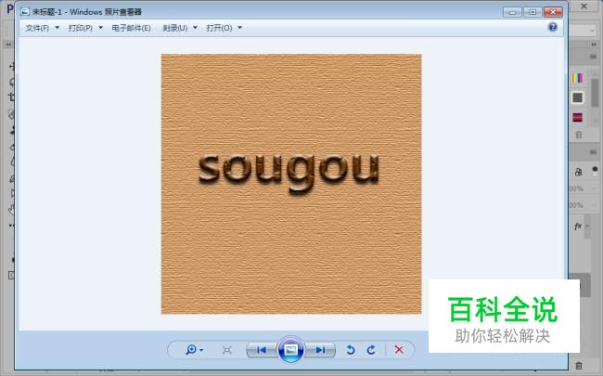Minimize the Photo Viewer window
Viewport: 603px width, 376px height.
click(x=512, y=12)
